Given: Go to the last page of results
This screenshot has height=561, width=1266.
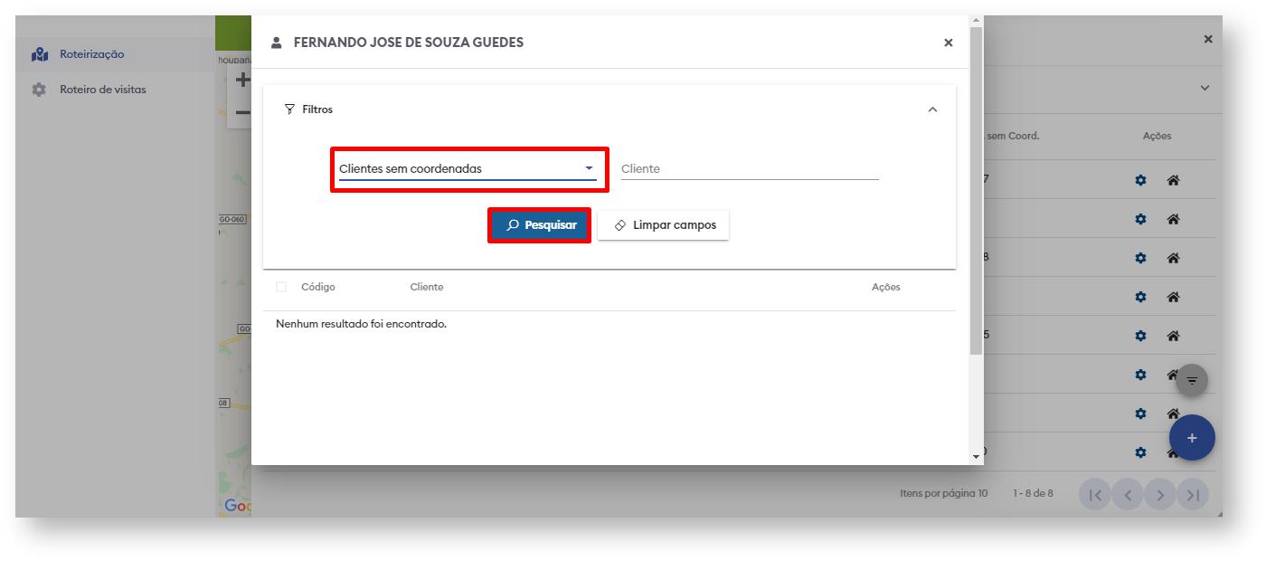Looking at the screenshot, I should coord(1193,494).
